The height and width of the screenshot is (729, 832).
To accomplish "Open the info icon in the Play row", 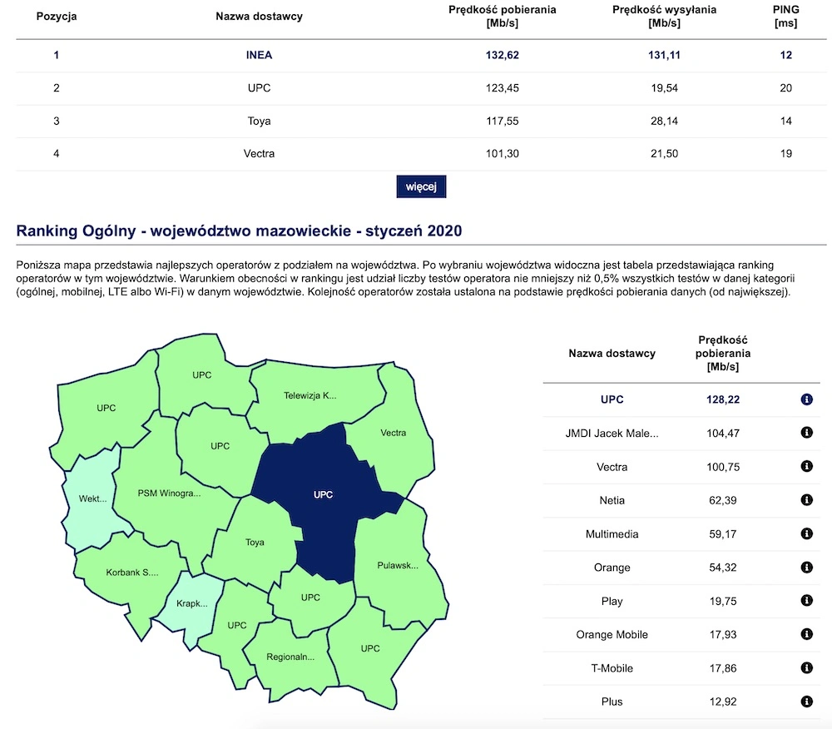I will point(806,601).
